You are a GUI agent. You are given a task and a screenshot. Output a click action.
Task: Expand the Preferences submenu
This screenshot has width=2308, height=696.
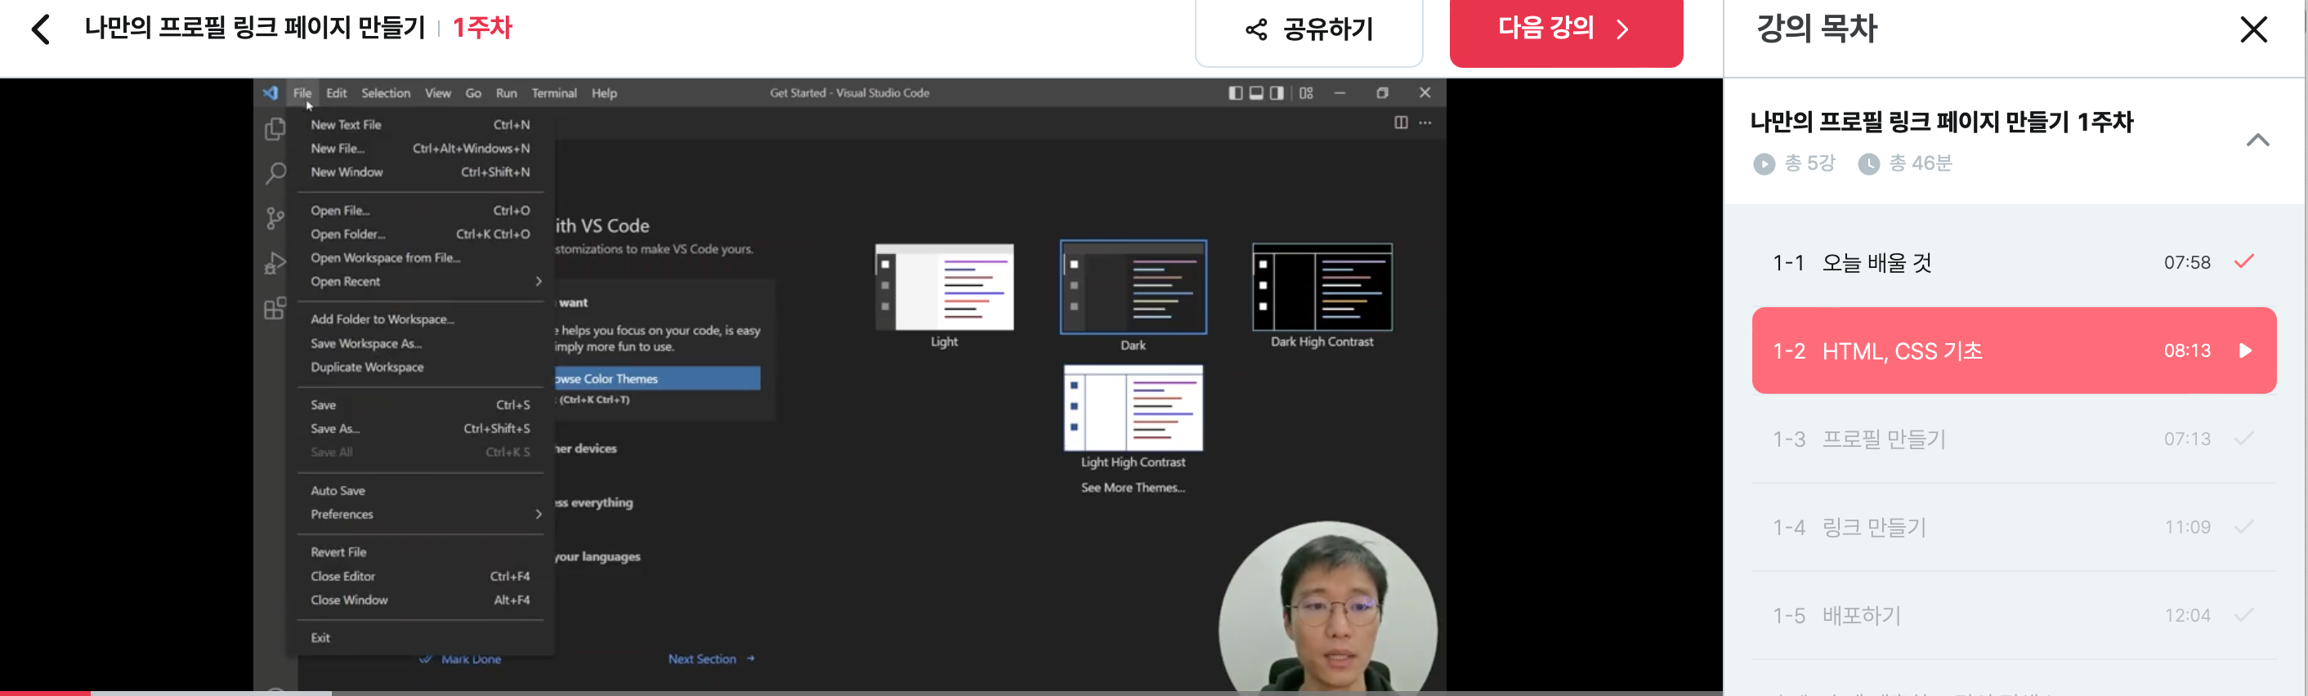(x=420, y=514)
